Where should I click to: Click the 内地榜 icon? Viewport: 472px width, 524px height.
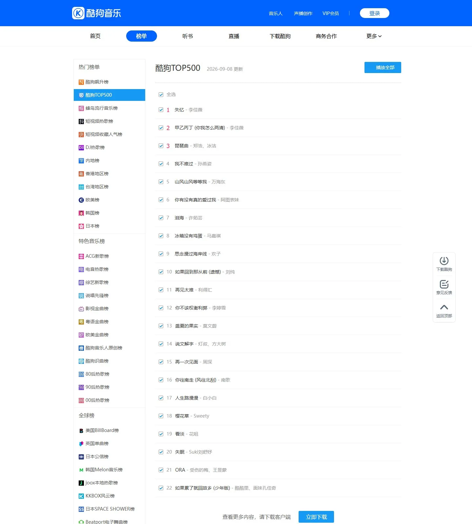pos(81,161)
